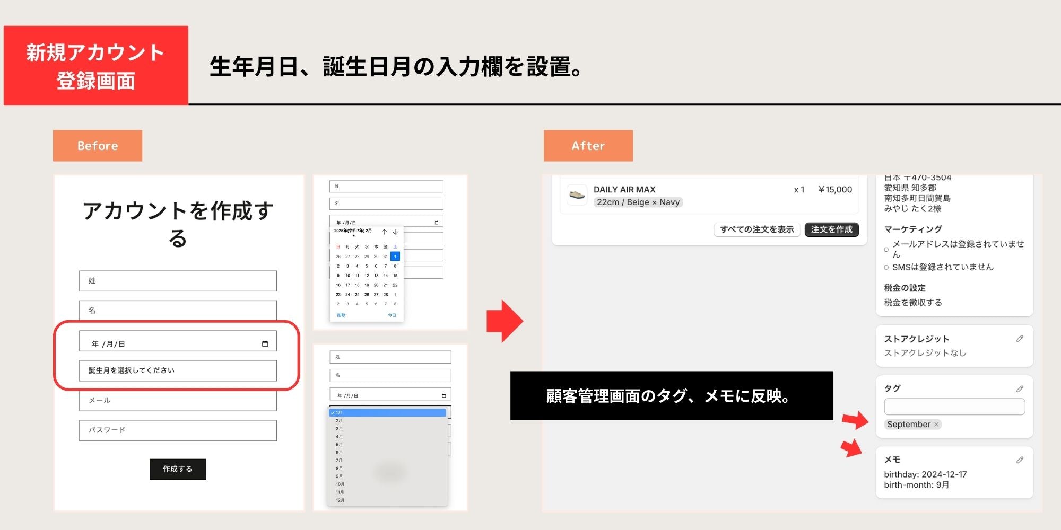
Task: Click calendar icon on lower form's date field
Action: [x=444, y=394]
